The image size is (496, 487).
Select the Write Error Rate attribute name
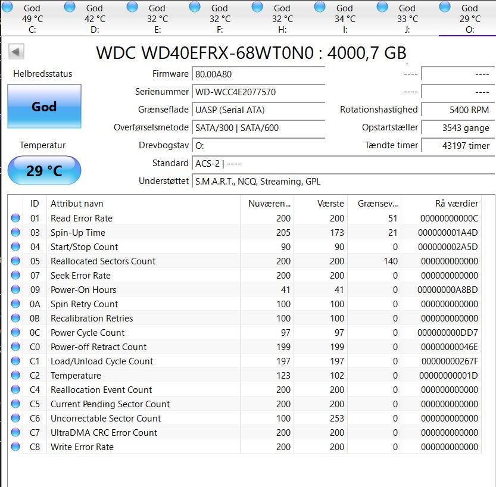pos(82,447)
